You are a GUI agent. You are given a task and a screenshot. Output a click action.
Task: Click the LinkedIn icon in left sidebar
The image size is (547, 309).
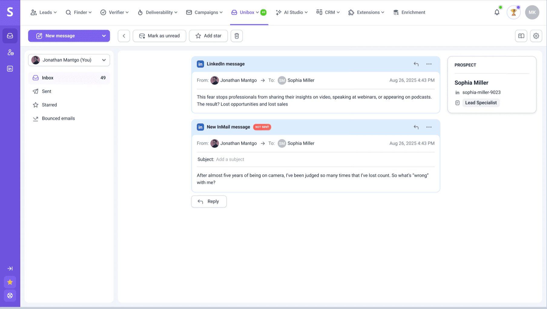point(10,69)
